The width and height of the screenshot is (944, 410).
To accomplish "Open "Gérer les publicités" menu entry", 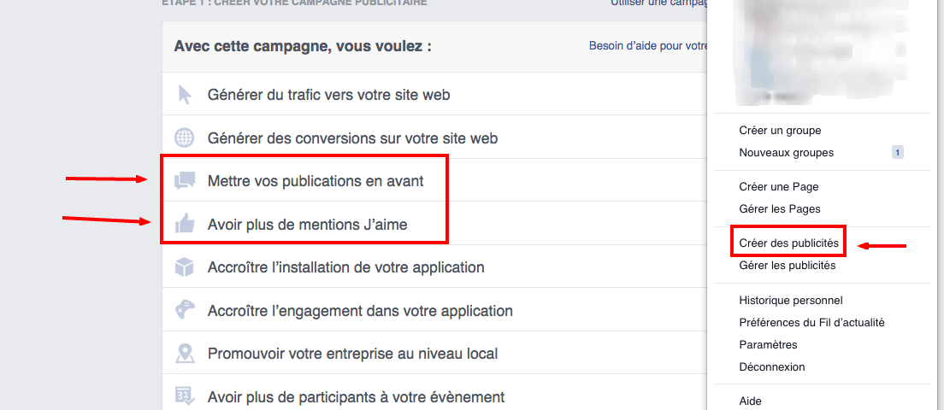I will point(788,266).
